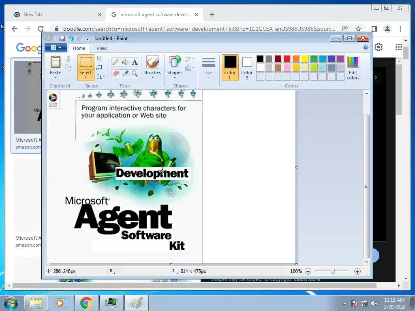Screen dimensions: 415x311
Task: Switch to the Home ribbon tab
Action: [79, 48]
